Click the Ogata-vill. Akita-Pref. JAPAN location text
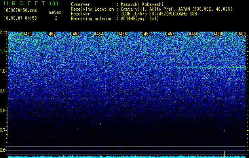This screenshot has height=158, width=249. pos(177,9)
